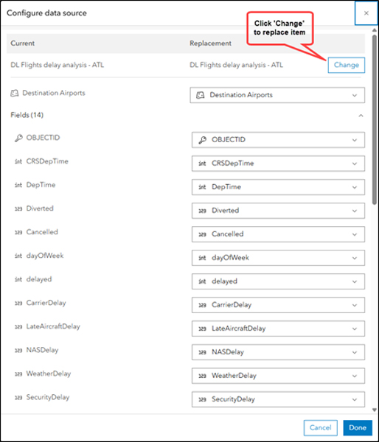Open the Cancelled replacement field dropdown

278,234
